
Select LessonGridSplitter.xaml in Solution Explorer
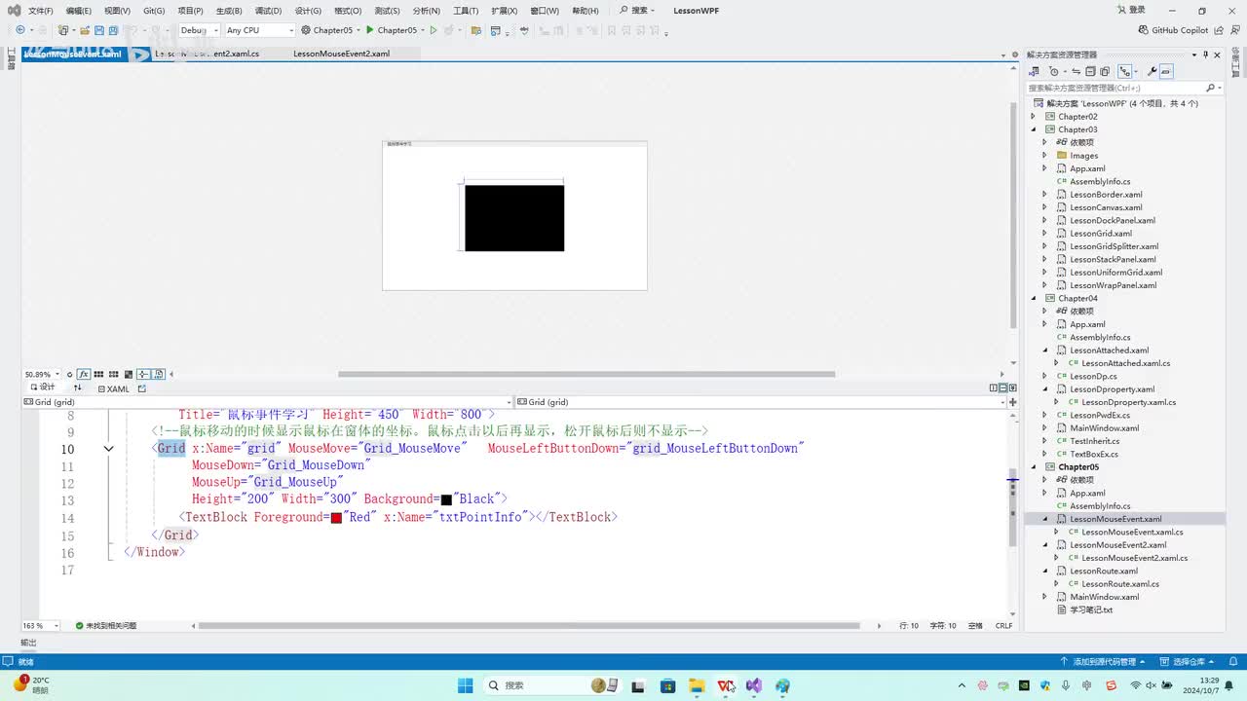point(1114,246)
